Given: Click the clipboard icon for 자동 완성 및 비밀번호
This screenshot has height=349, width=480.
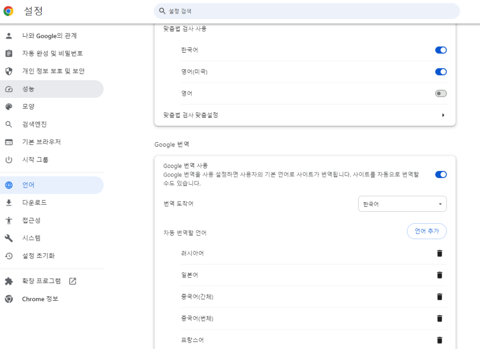Looking at the screenshot, I should [9, 53].
